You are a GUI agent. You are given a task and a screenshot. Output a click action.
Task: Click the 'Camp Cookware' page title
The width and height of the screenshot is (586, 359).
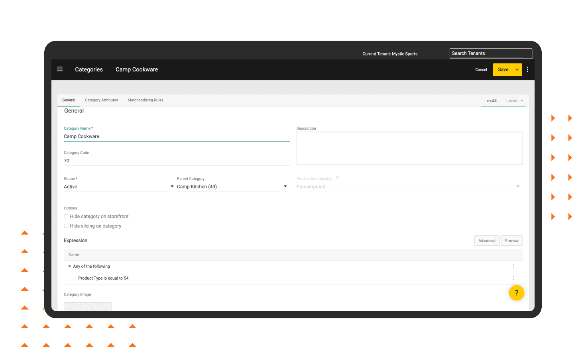(137, 69)
